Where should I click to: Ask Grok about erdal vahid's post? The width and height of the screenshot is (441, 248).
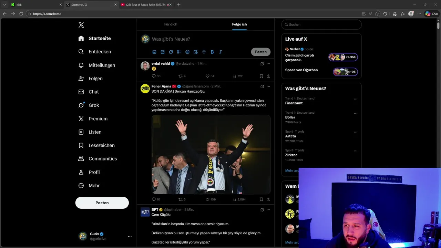pos(262,64)
